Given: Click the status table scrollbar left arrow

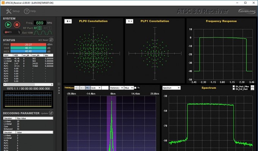Looking at the screenshot, I should [x=5, y=85].
